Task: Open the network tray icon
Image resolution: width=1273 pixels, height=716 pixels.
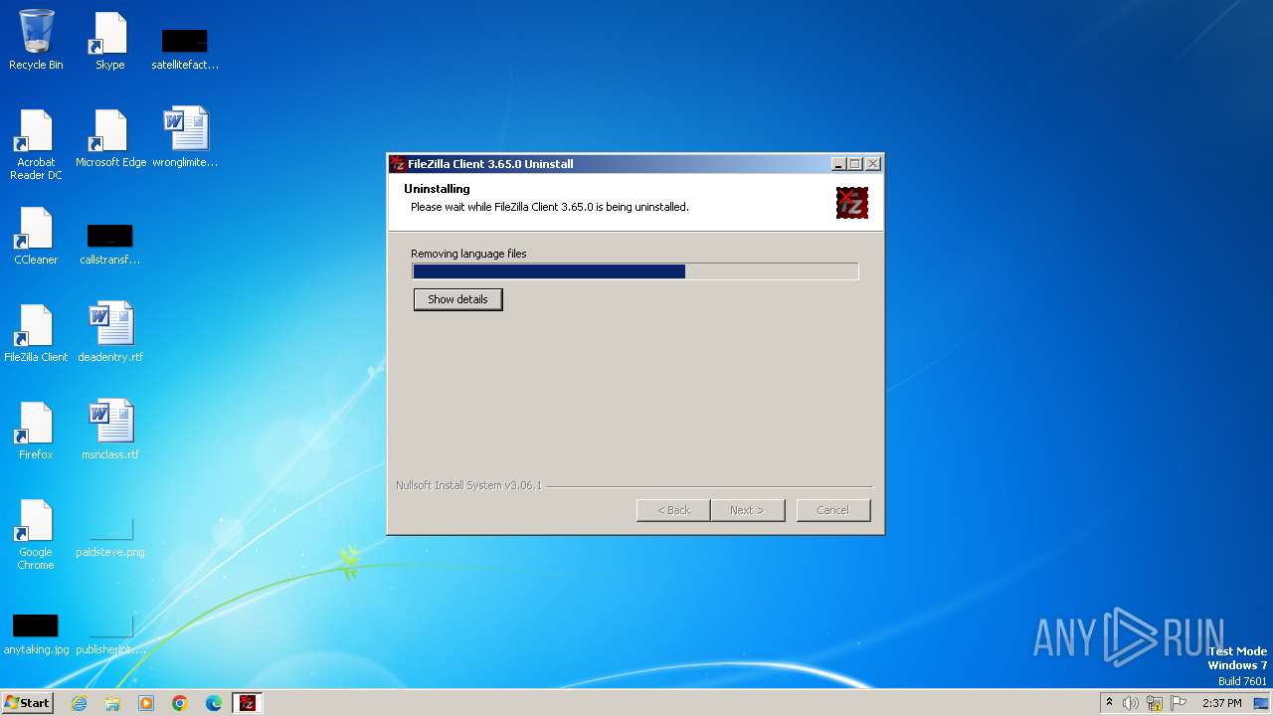Action: click(1155, 703)
